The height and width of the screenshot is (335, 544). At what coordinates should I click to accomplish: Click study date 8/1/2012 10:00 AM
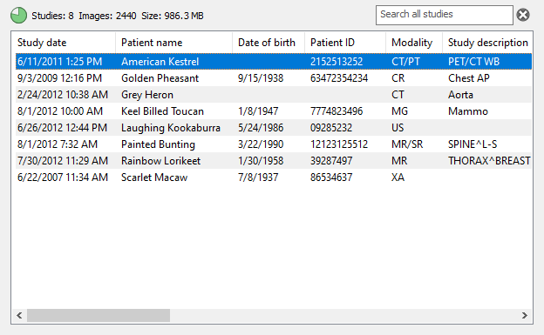[x=60, y=111]
